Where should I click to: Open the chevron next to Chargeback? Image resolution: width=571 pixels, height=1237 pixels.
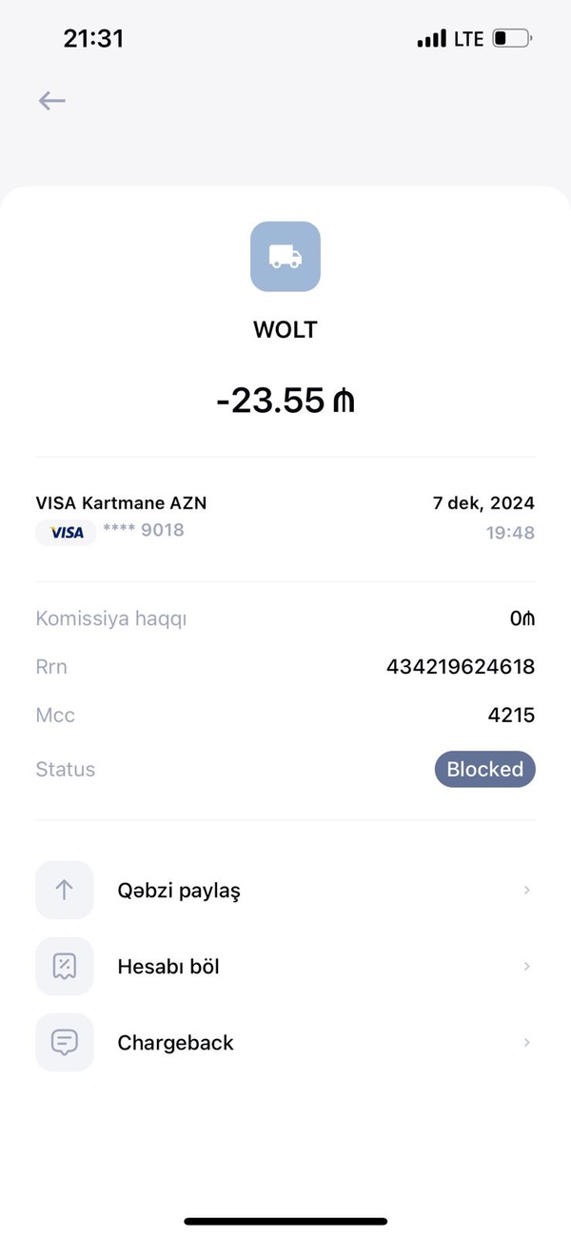click(x=526, y=1042)
